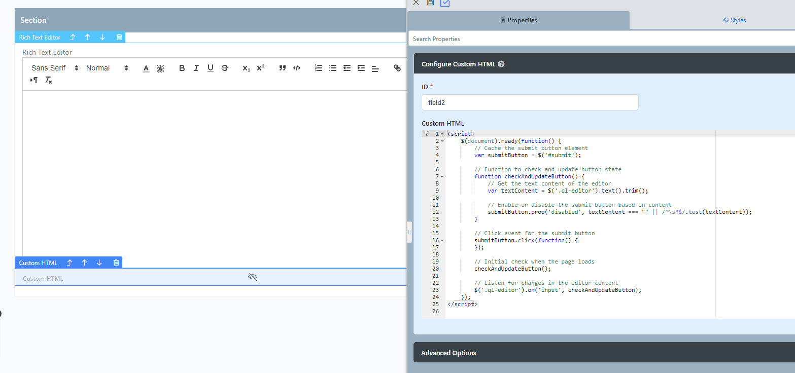Clear formatting with the Tx icon
Viewport: 795px width, 373px height.
pos(48,80)
